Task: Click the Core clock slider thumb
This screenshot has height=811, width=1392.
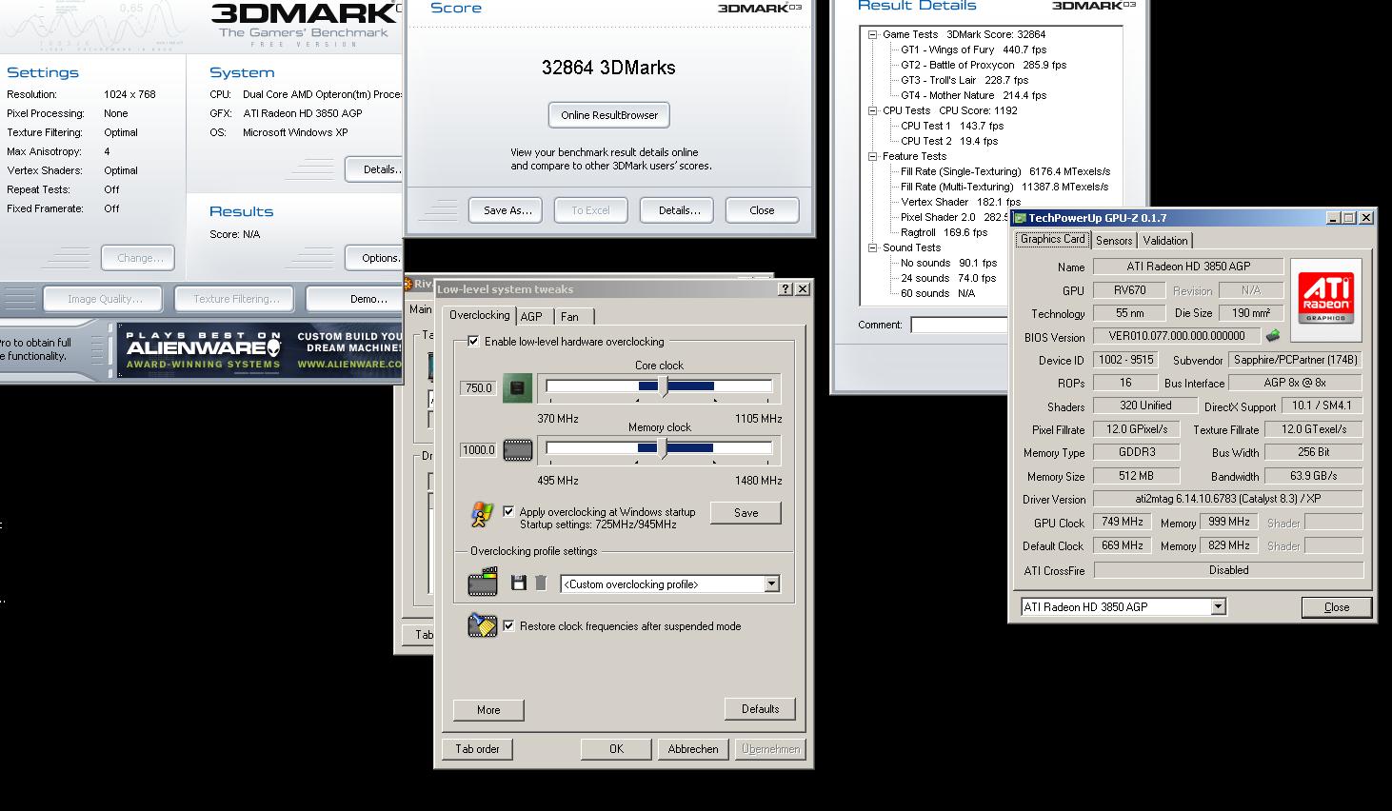Action: click(664, 386)
